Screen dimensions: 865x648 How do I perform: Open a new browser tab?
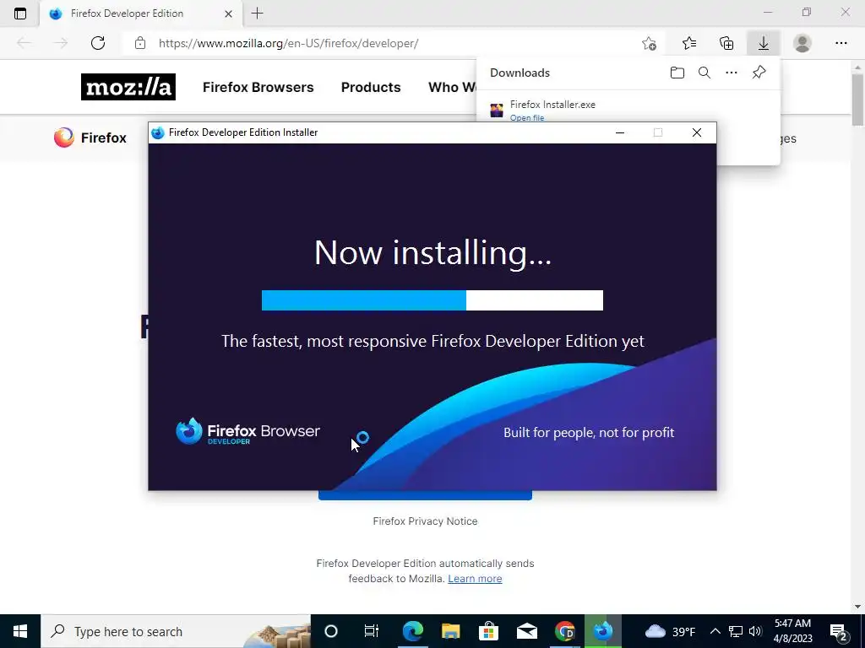[257, 13]
